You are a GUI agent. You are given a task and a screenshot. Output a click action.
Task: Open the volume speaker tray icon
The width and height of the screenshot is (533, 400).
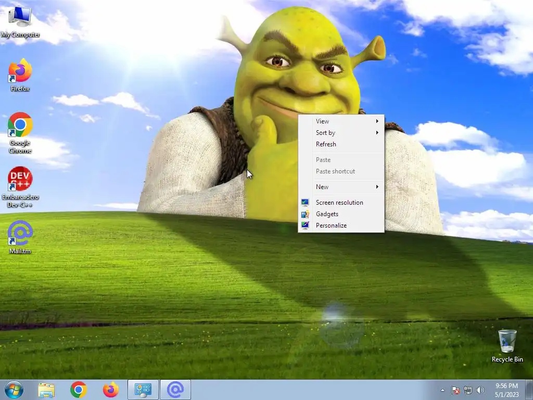[x=480, y=390]
